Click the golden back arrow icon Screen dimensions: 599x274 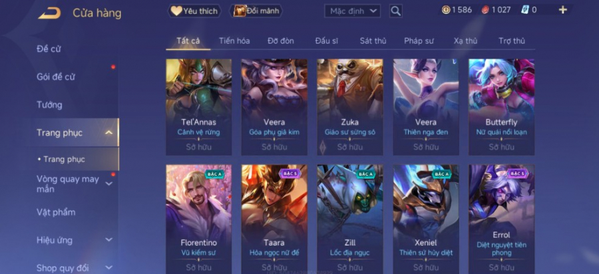(x=49, y=13)
